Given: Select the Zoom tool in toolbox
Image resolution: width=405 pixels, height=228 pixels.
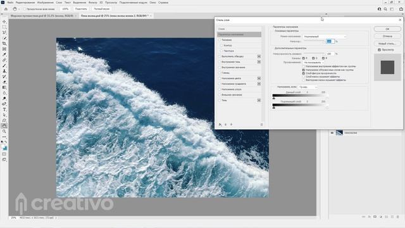Looking at the screenshot, I should pos(4,131).
